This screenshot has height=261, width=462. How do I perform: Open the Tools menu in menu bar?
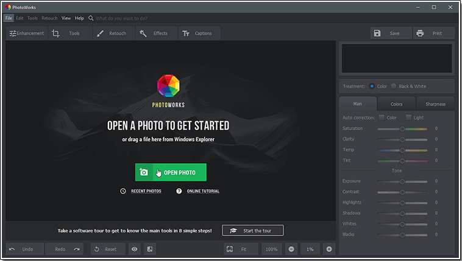pos(32,18)
